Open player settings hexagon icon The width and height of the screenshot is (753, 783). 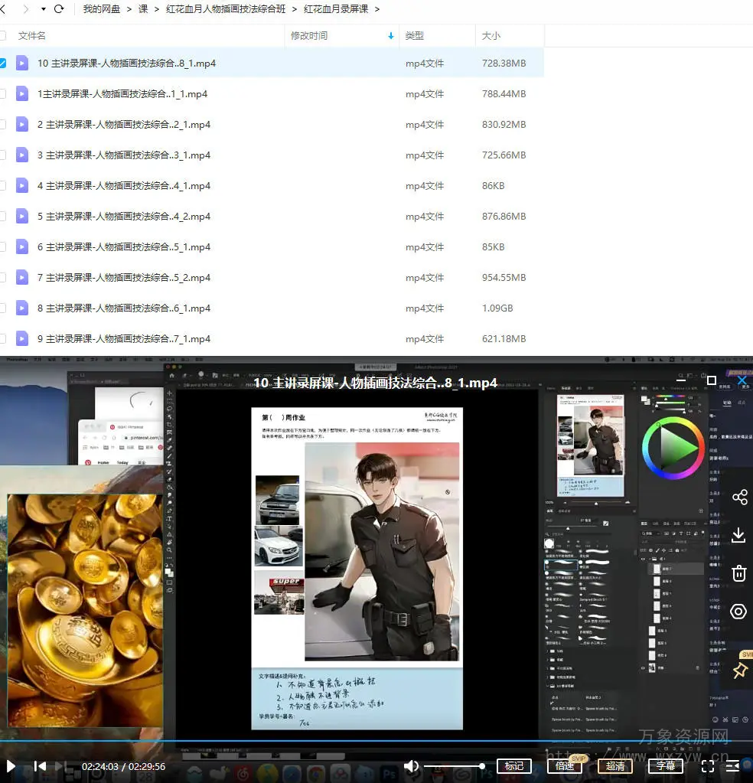point(739,612)
